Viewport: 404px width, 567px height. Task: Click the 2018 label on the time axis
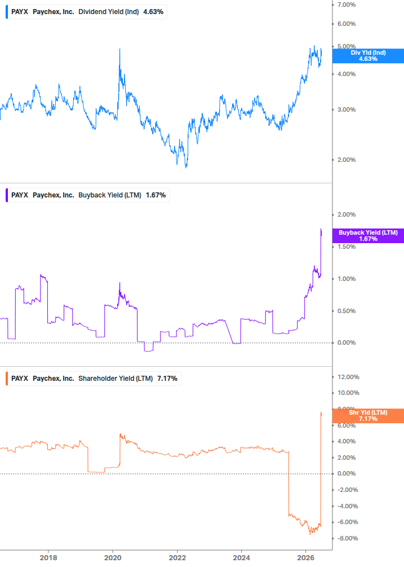[48, 558]
